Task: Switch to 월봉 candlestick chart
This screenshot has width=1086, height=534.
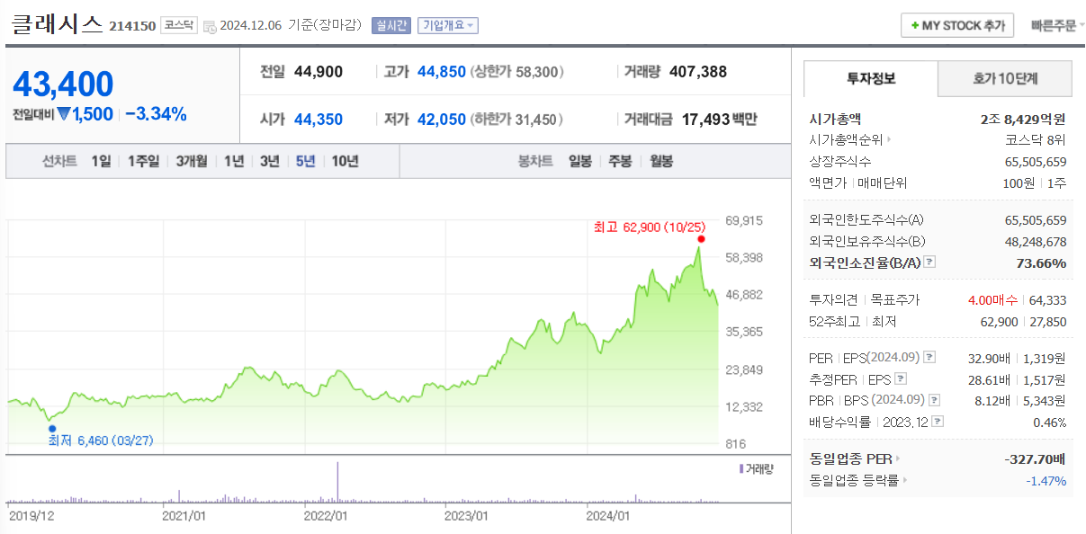Action: [661, 161]
